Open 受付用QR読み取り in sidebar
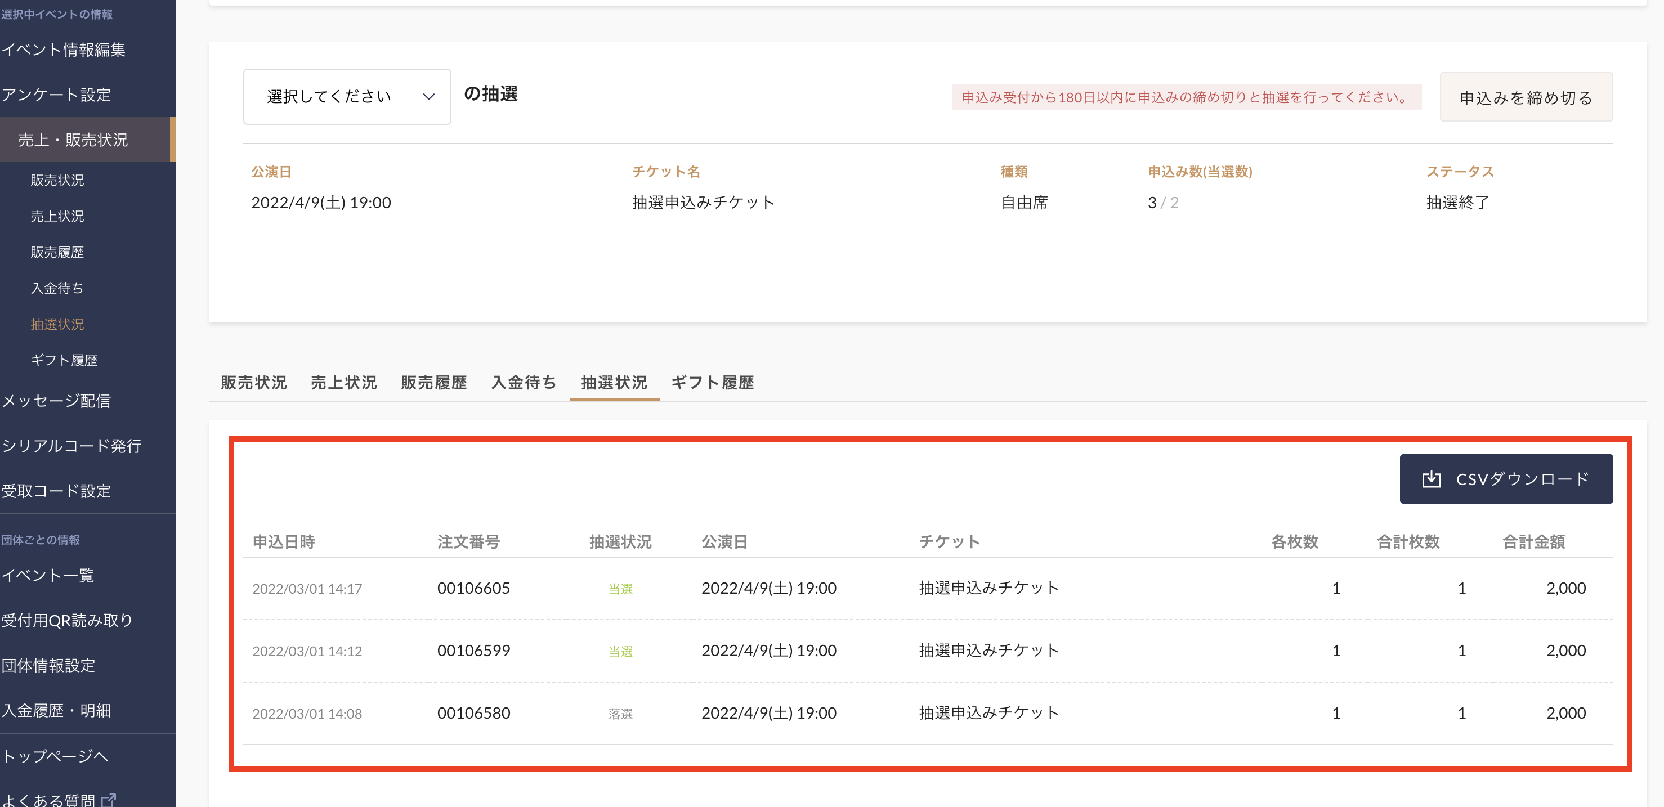1664x807 pixels. point(66,620)
